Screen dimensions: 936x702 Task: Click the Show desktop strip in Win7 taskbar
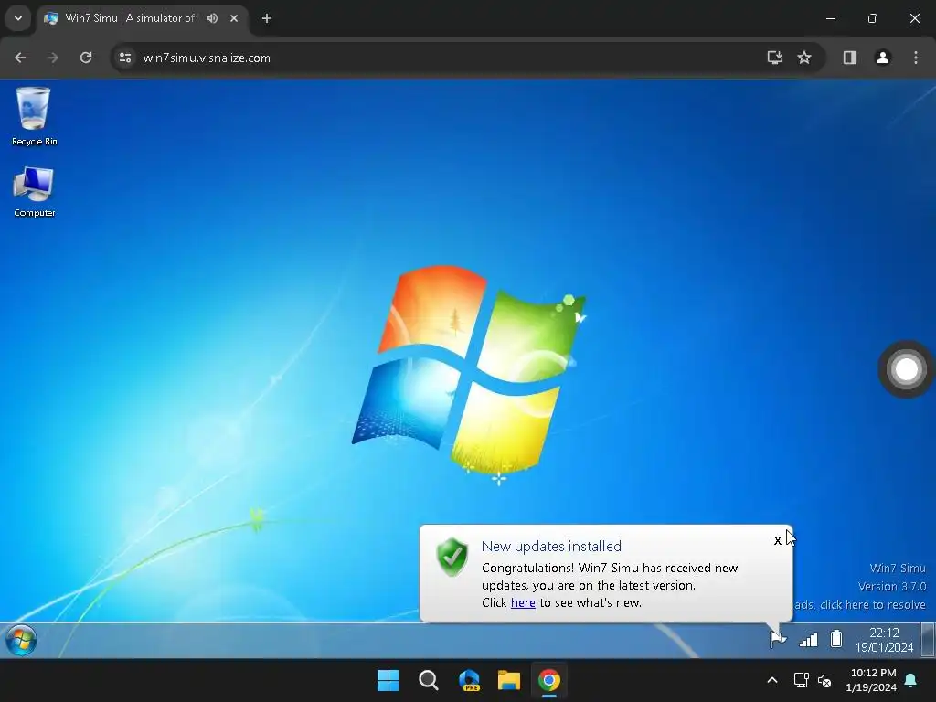coord(928,640)
